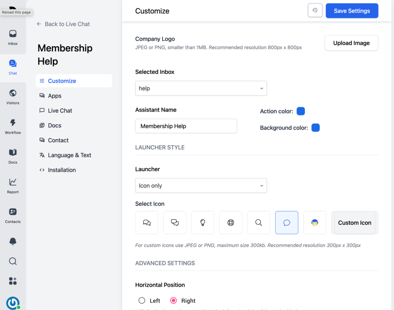394x310 pixels.
Task: Choose the Left horizontal position
Action: click(x=142, y=300)
